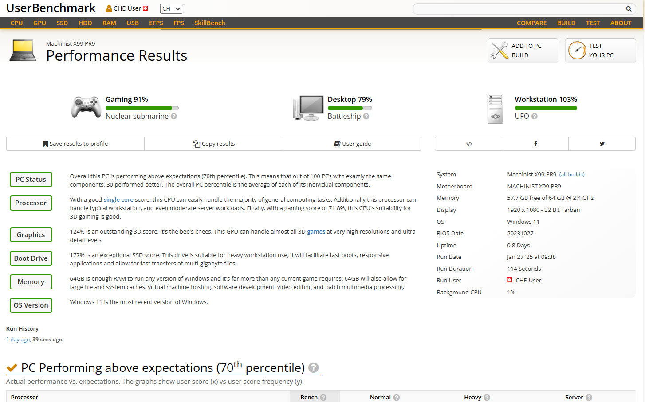Screen dimensions: 645x402
Task: Click the Gaming gamepad icon
Action: [86, 107]
